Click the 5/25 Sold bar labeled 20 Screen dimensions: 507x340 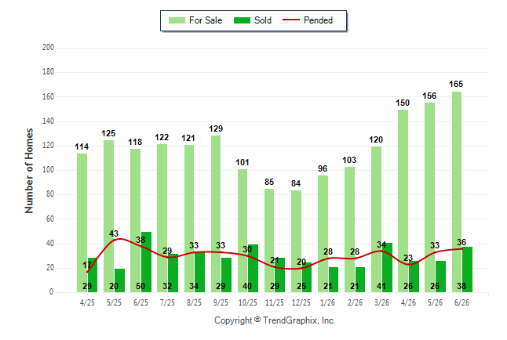tap(119, 280)
